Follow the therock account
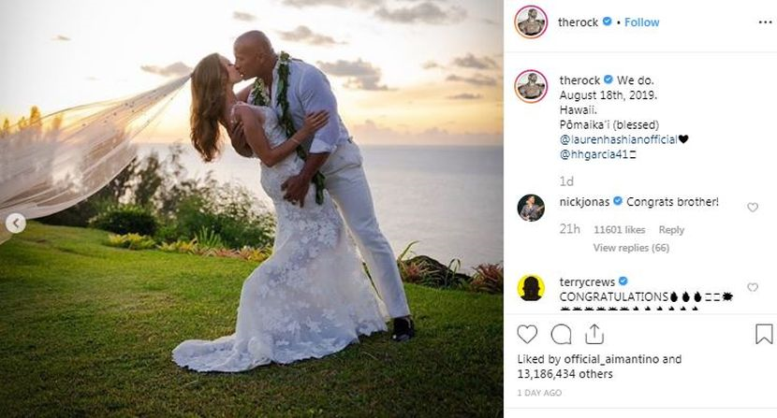777x418 pixels. coord(641,22)
